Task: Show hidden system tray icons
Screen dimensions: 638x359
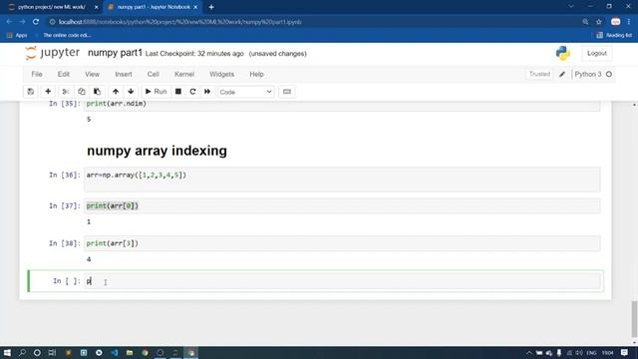Action: click(x=529, y=353)
